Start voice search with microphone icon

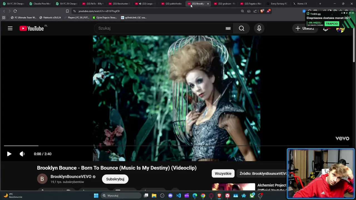(259, 28)
